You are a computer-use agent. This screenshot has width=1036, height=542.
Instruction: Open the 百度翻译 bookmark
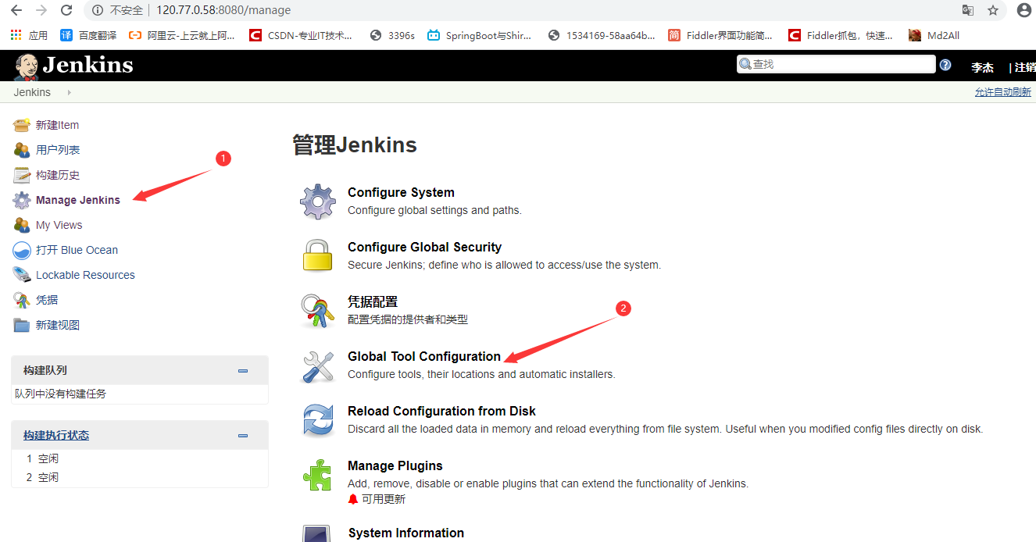(88, 35)
